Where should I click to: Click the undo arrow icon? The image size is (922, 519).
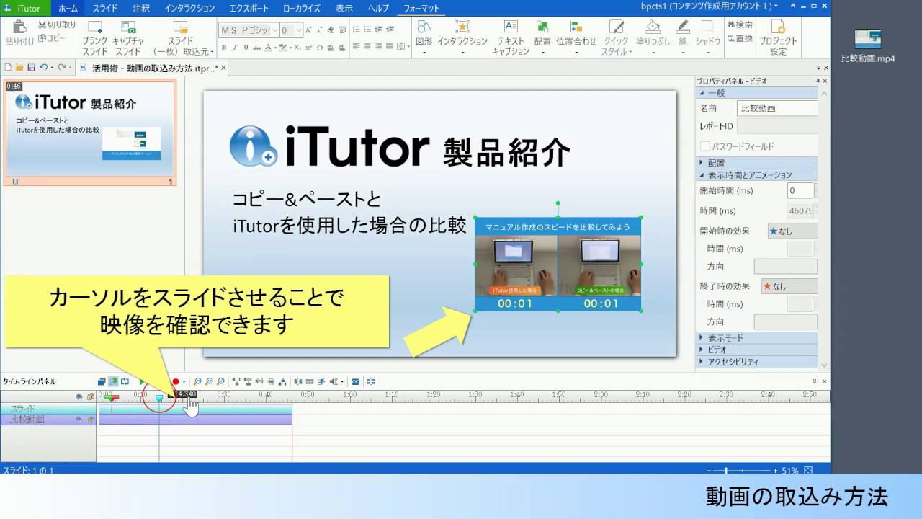(43, 67)
